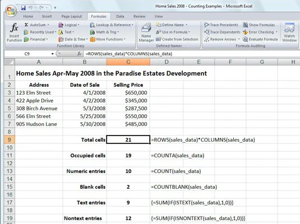Open the Watch Window

(x=289, y=32)
